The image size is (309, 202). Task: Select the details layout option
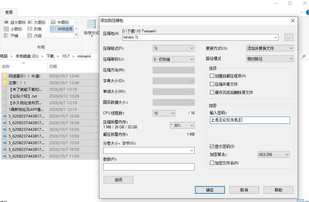(62, 29)
